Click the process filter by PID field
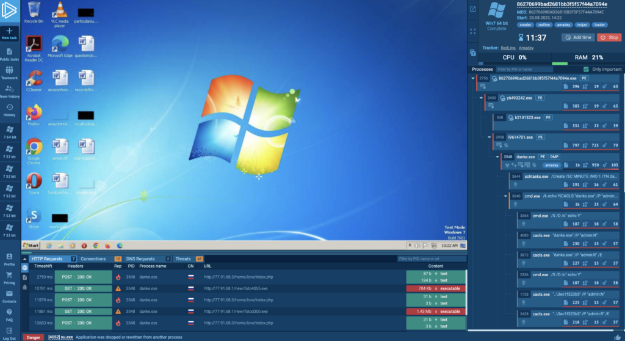The image size is (625, 341). [x=524, y=69]
